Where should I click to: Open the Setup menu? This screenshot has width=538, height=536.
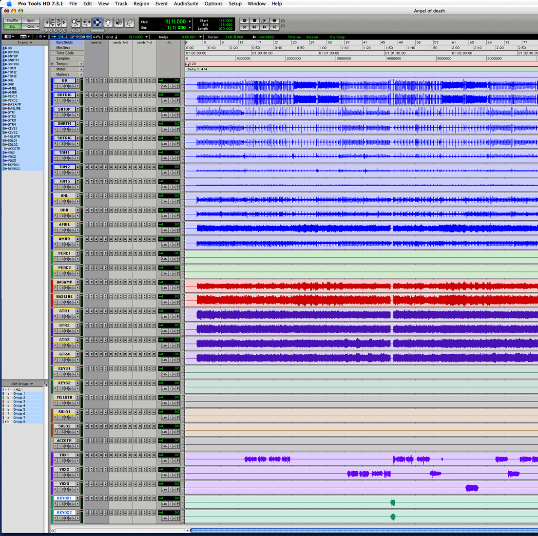point(235,4)
